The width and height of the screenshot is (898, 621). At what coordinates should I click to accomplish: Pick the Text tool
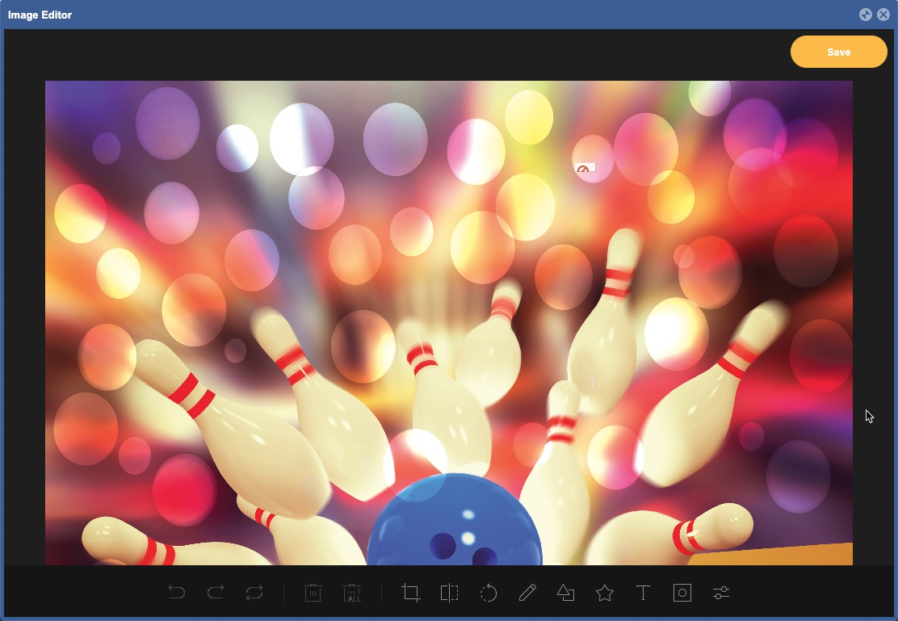pos(644,593)
